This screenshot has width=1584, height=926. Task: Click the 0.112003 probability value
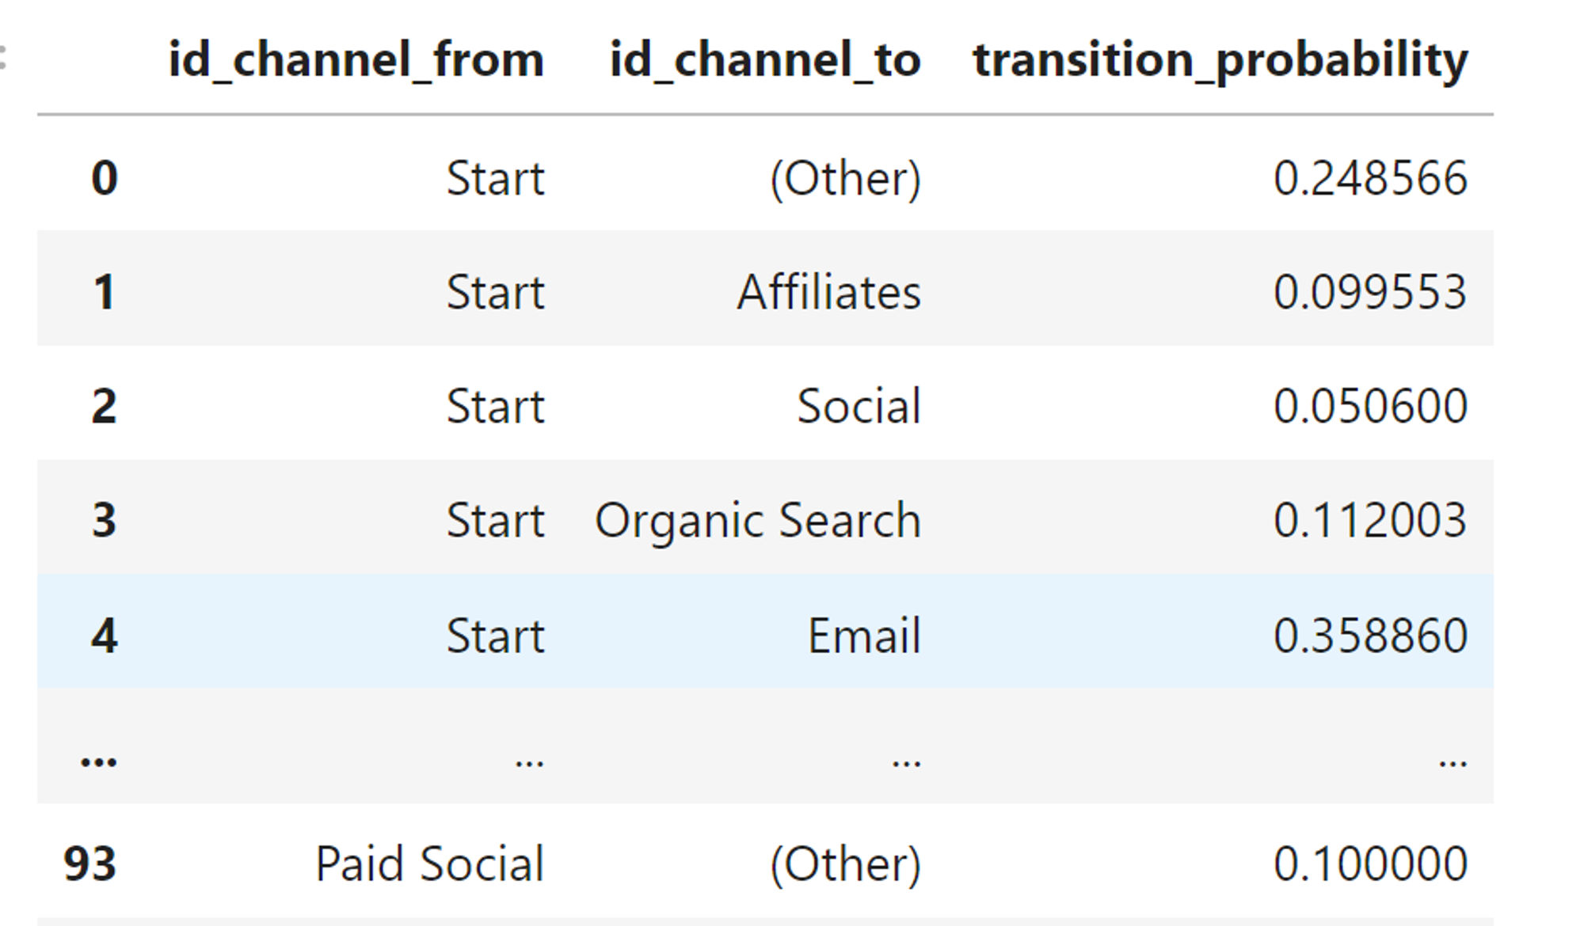point(1371,520)
